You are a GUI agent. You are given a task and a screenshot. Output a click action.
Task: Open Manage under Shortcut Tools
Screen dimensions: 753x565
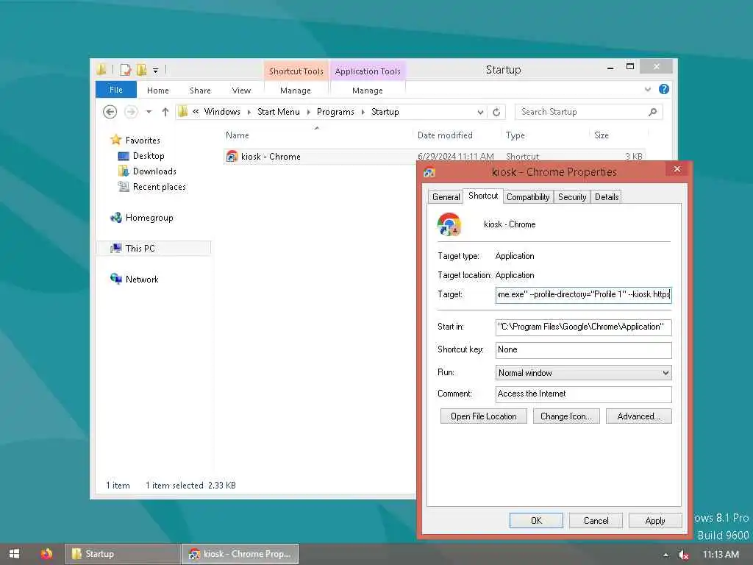296,90
